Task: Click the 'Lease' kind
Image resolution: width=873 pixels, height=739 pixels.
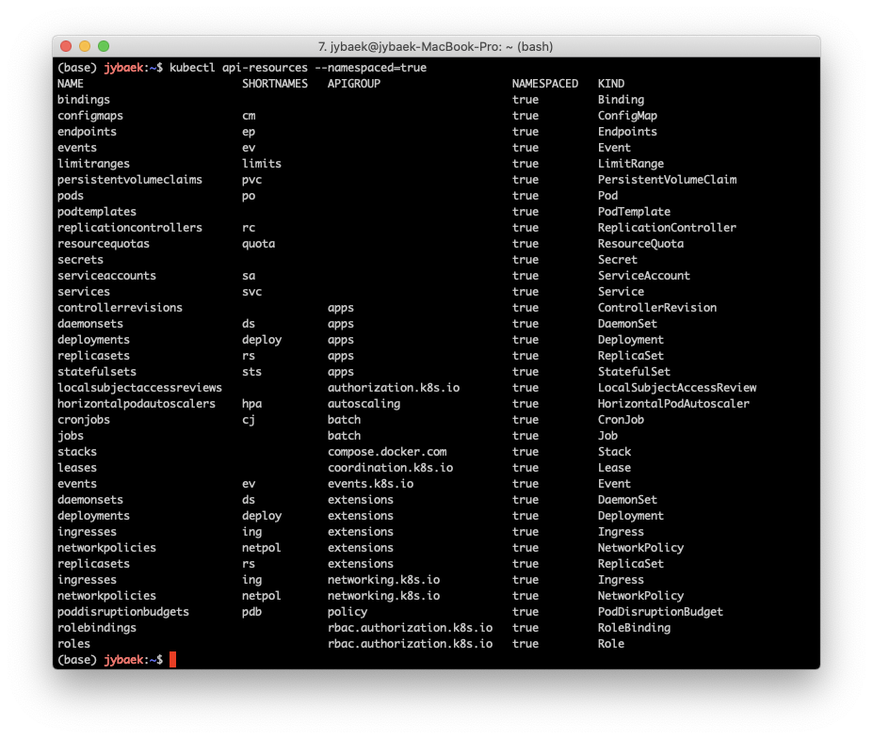Action: 614,468
